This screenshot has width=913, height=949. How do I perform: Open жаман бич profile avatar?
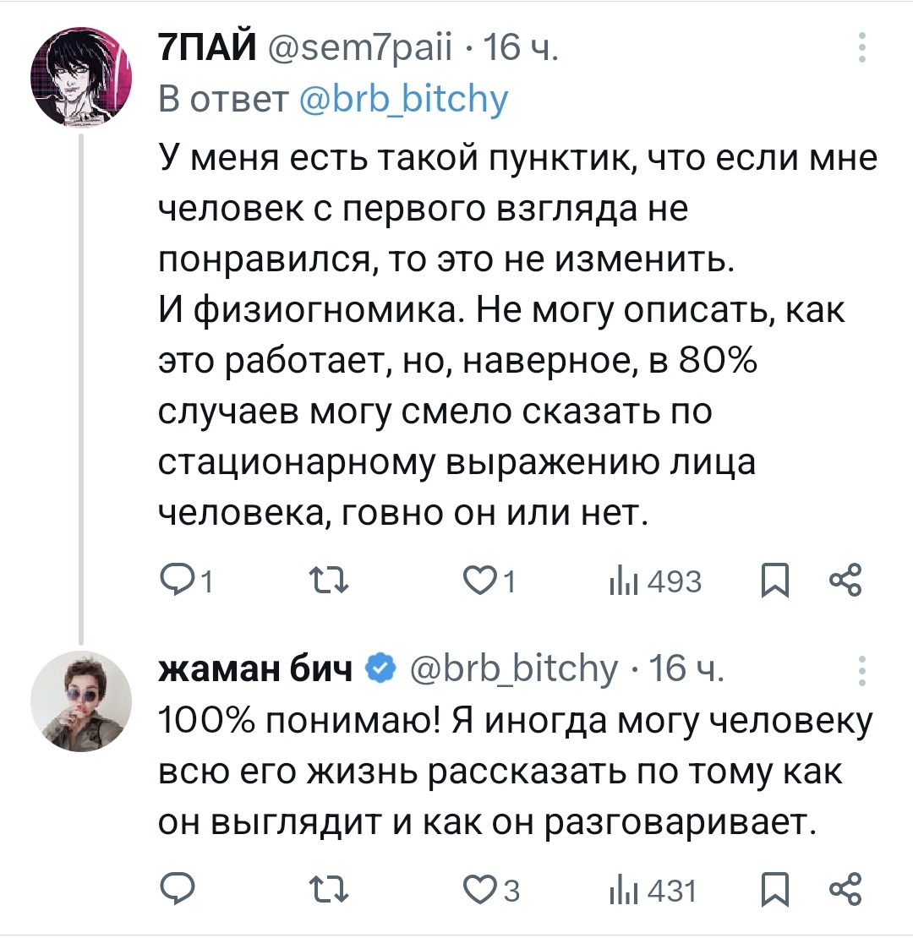point(81,701)
